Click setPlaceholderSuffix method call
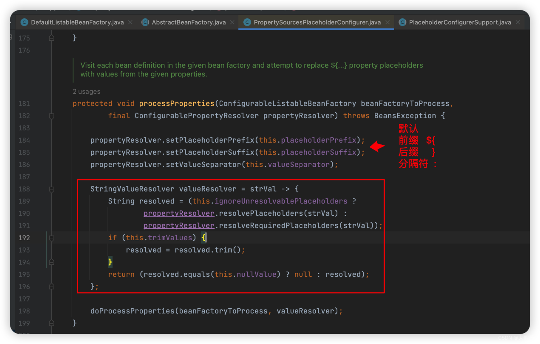 pos(210,152)
